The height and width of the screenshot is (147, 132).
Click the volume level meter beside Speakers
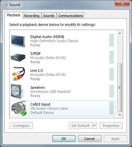112,91
